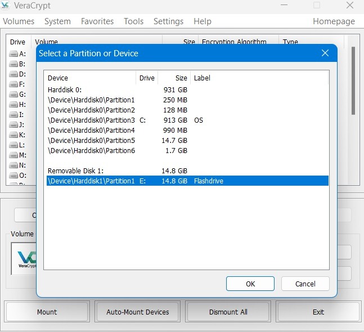Viewport: 364px width, 332px height.
Task: Select drive I: slot icon
Action: [x=14, y=115]
